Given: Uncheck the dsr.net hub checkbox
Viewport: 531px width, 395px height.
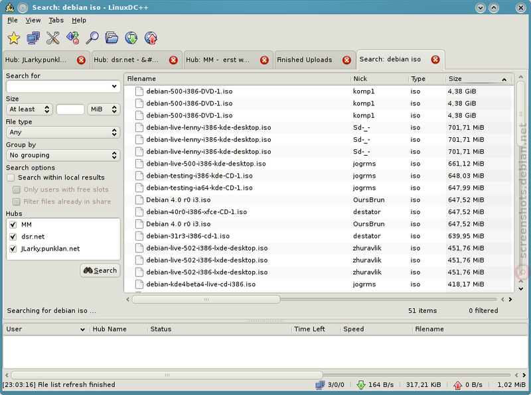Looking at the screenshot, I should (x=13, y=237).
